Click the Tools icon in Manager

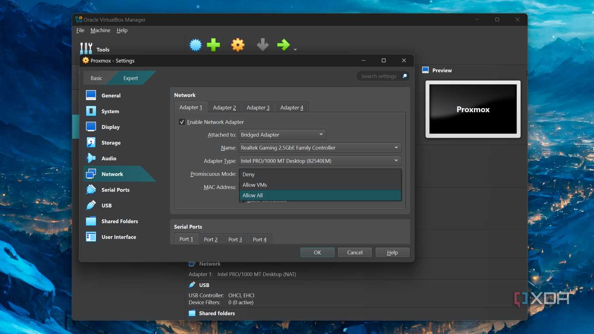[x=86, y=48]
